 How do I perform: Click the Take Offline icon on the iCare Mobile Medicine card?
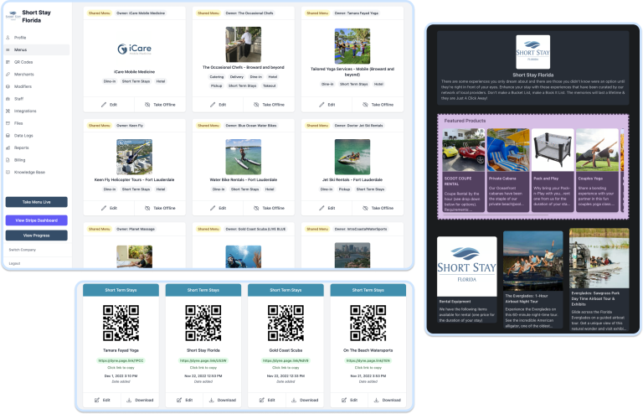click(x=147, y=105)
